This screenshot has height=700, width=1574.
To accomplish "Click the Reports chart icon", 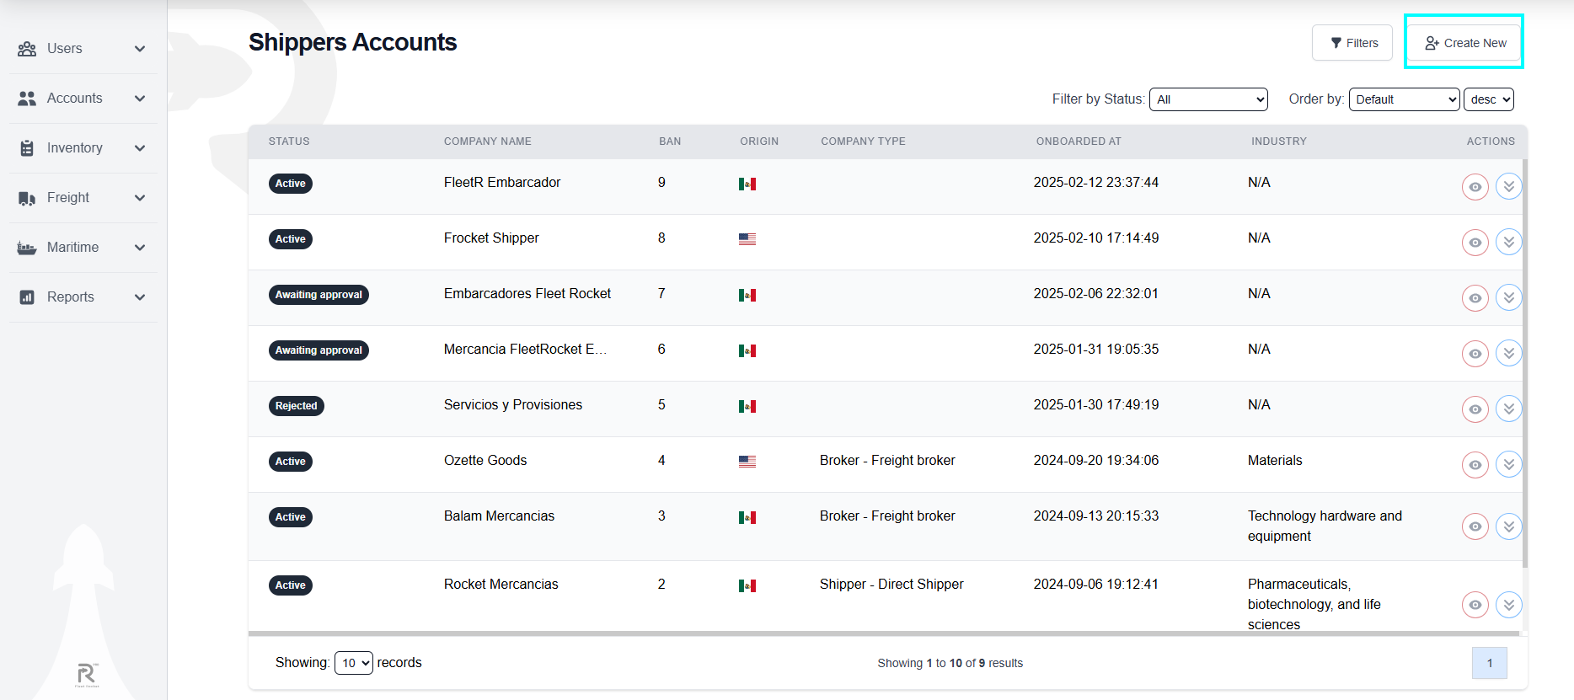I will pyautogui.click(x=27, y=297).
